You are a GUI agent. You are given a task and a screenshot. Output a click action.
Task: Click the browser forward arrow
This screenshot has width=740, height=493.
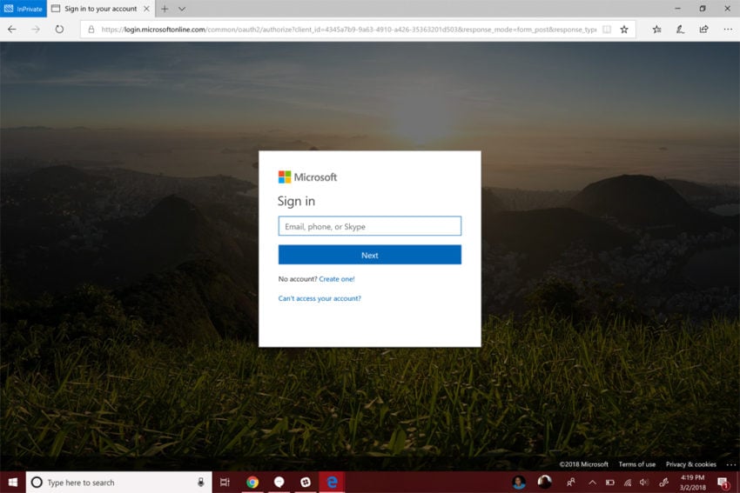[x=36, y=30]
